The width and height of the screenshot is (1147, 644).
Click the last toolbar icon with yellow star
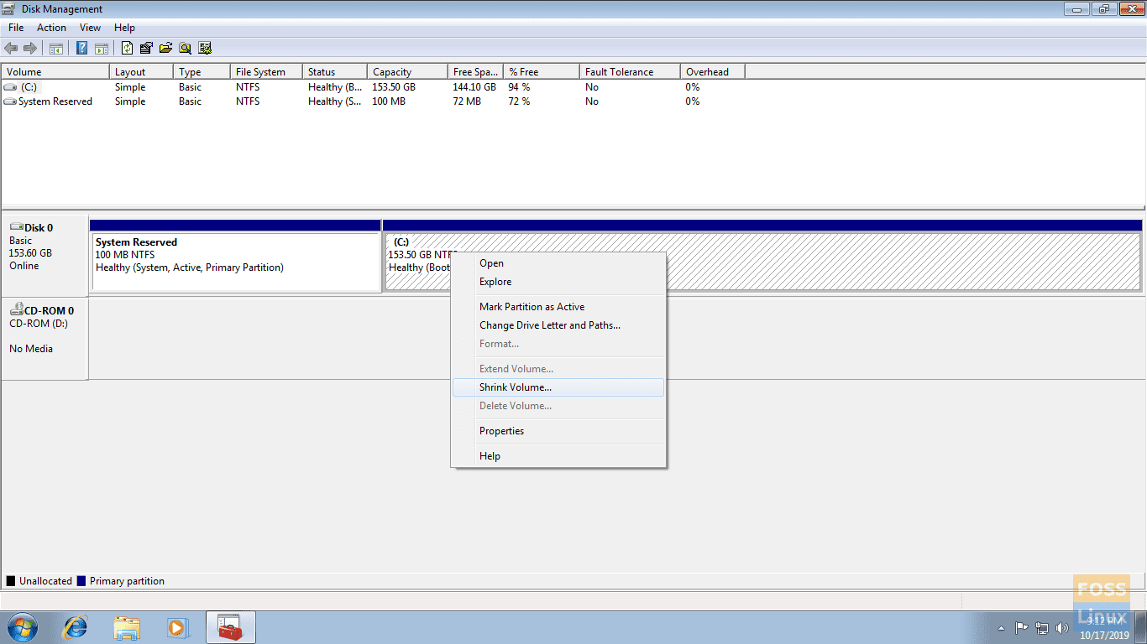204,48
